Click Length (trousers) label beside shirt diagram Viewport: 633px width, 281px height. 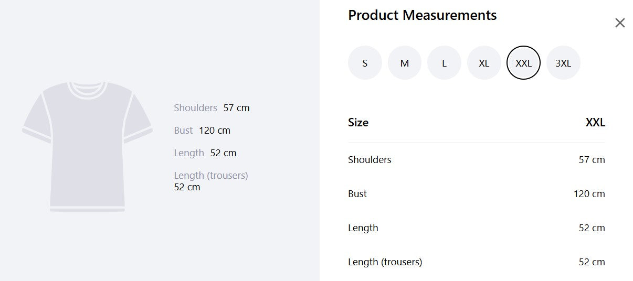click(210, 176)
